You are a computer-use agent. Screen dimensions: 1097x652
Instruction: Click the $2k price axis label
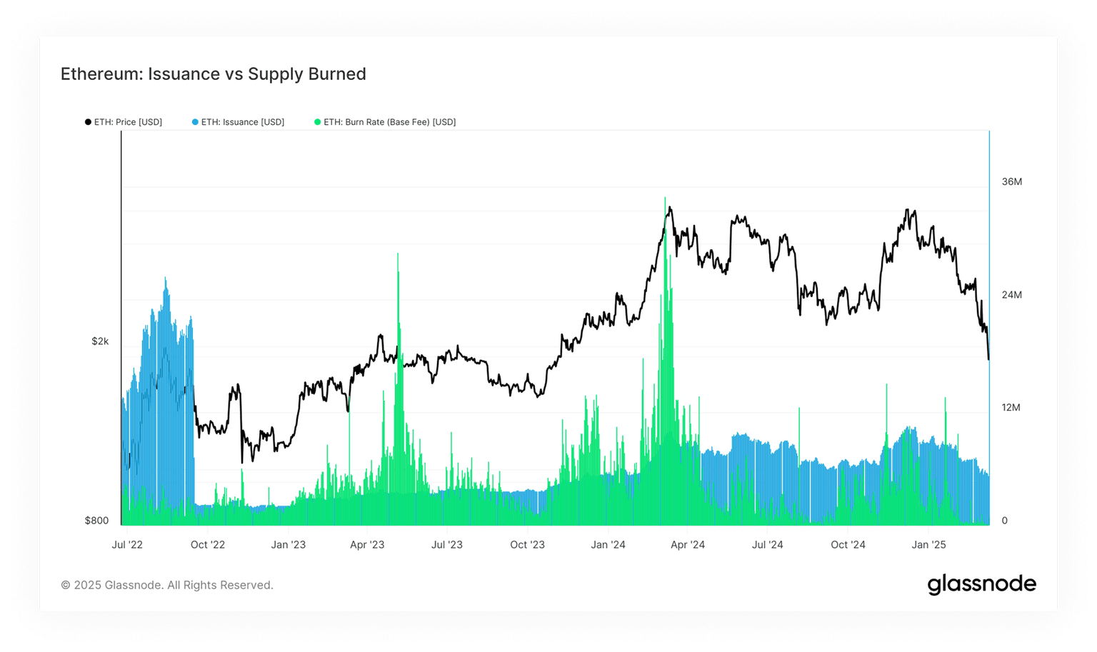point(100,341)
